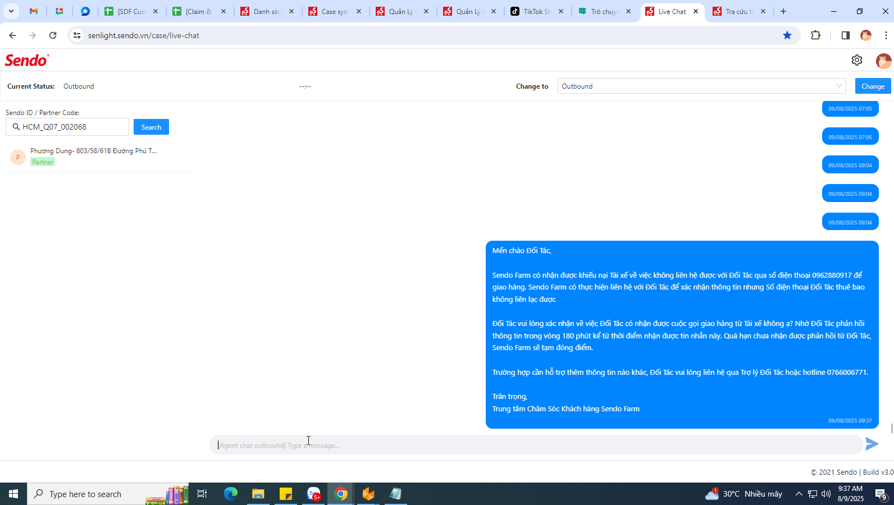The image size is (894, 505).
Task: Switch to the Tra cứu tab
Action: (x=739, y=11)
